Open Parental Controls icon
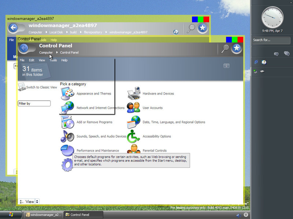Viewport: 293px width, 219px height. point(134,149)
